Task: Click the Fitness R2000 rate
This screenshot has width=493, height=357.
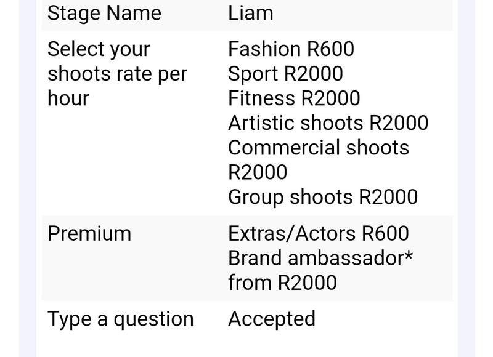Action: [294, 98]
